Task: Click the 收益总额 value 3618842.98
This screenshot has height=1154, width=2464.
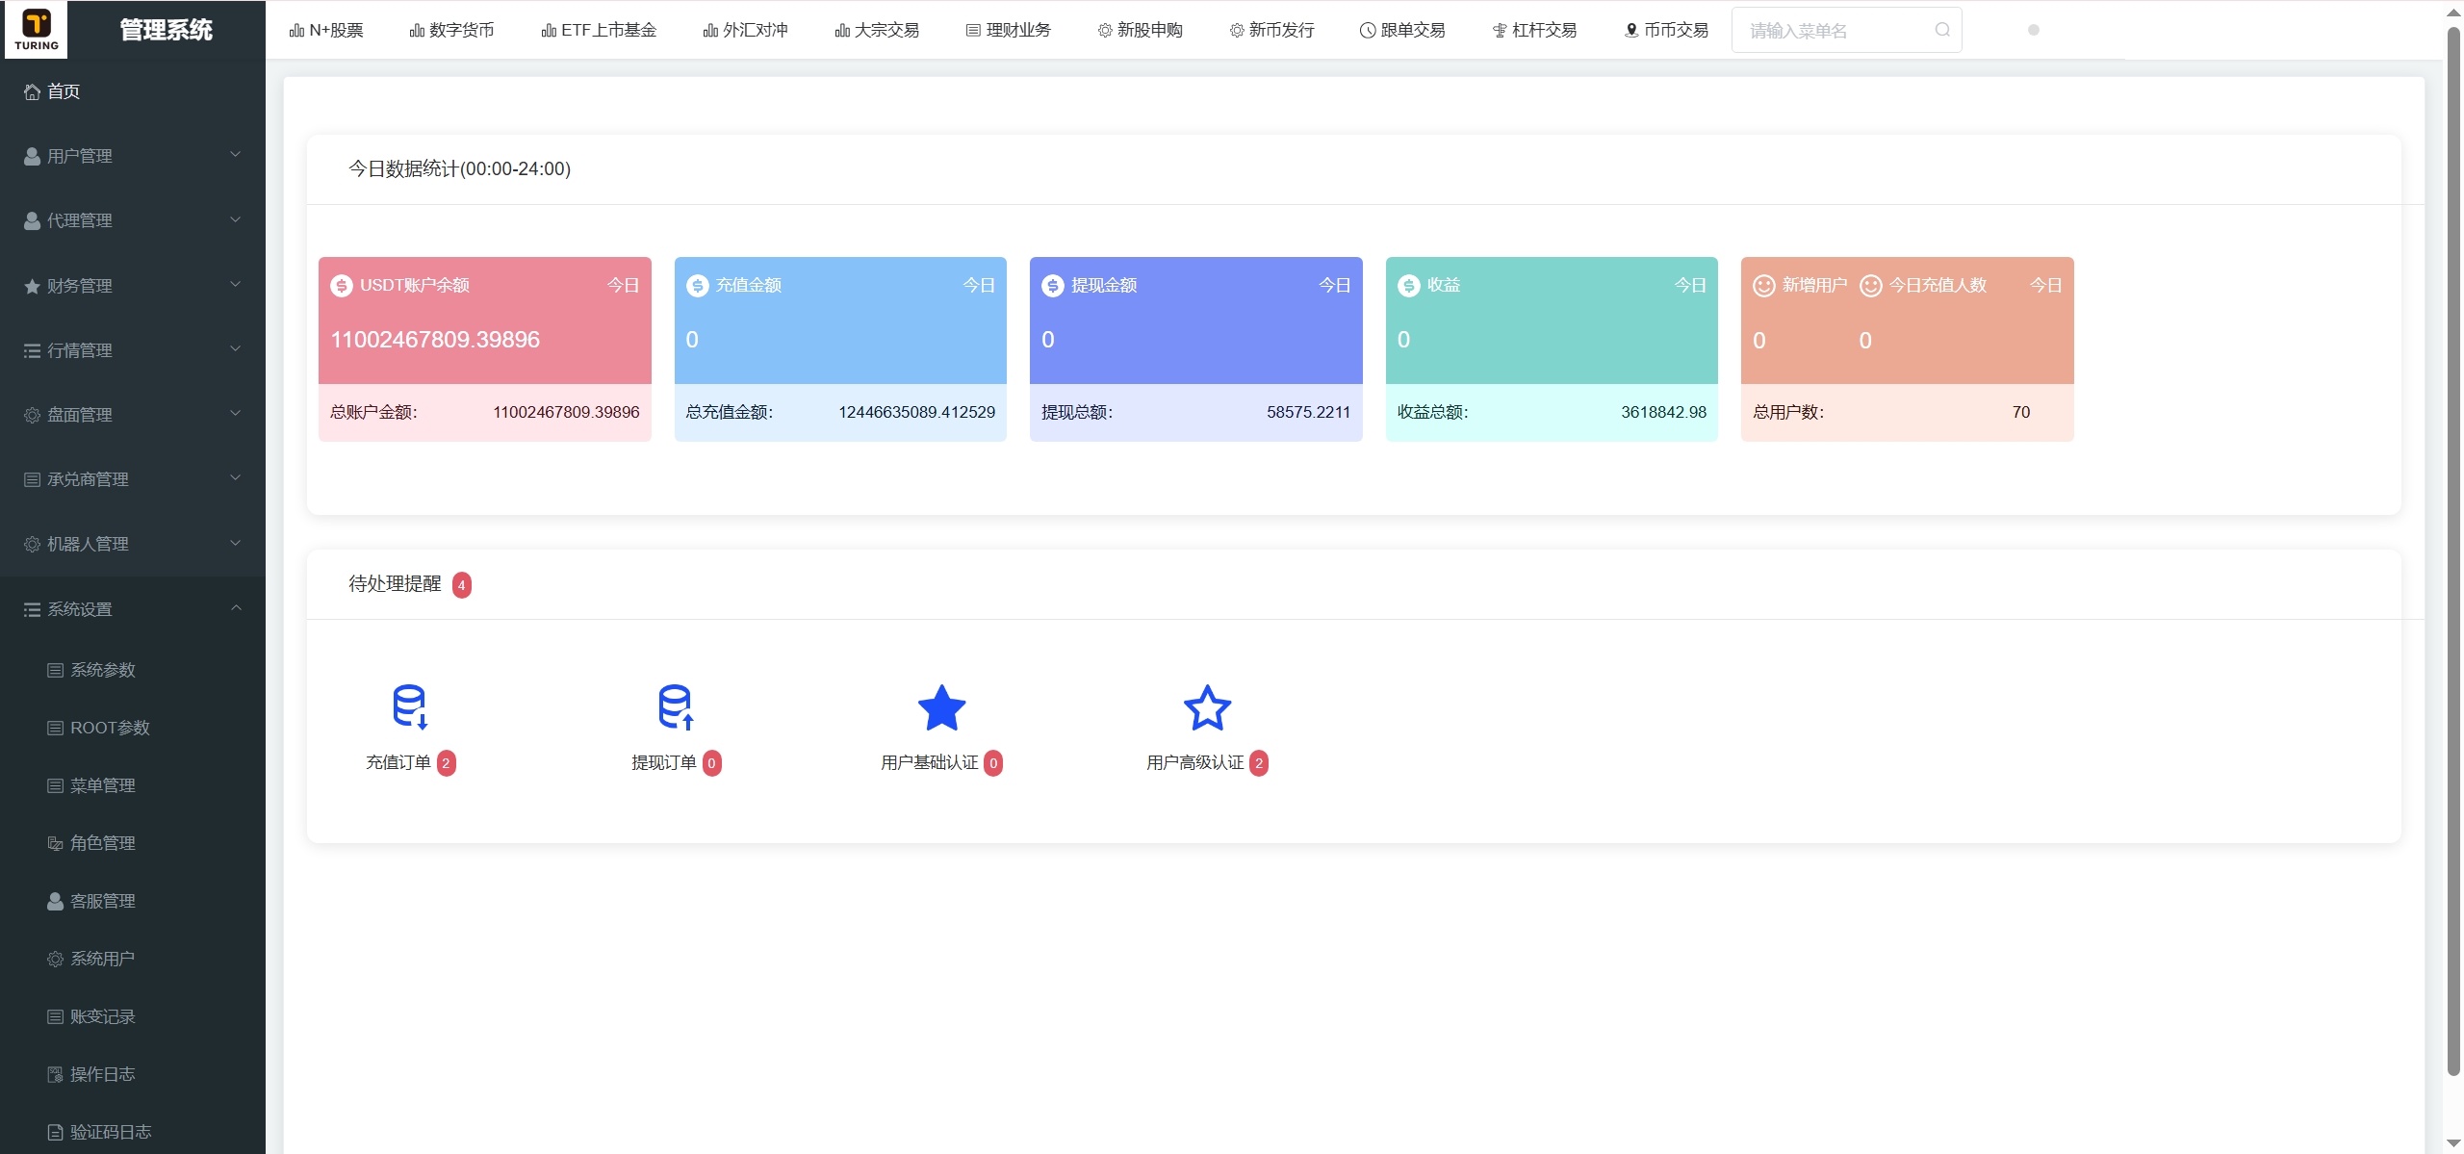Action: click(1663, 412)
